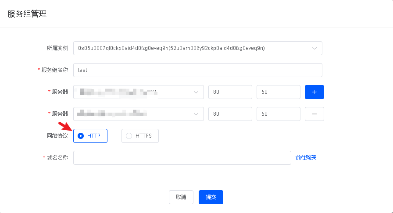Viewport: 393px width, 213px height.
Task: Click the second server's weight field showing 50
Action: coord(278,114)
